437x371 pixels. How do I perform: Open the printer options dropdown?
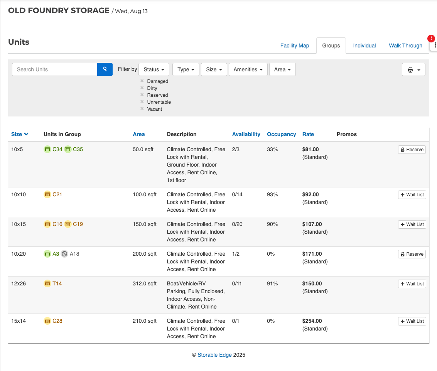(413, 70)
